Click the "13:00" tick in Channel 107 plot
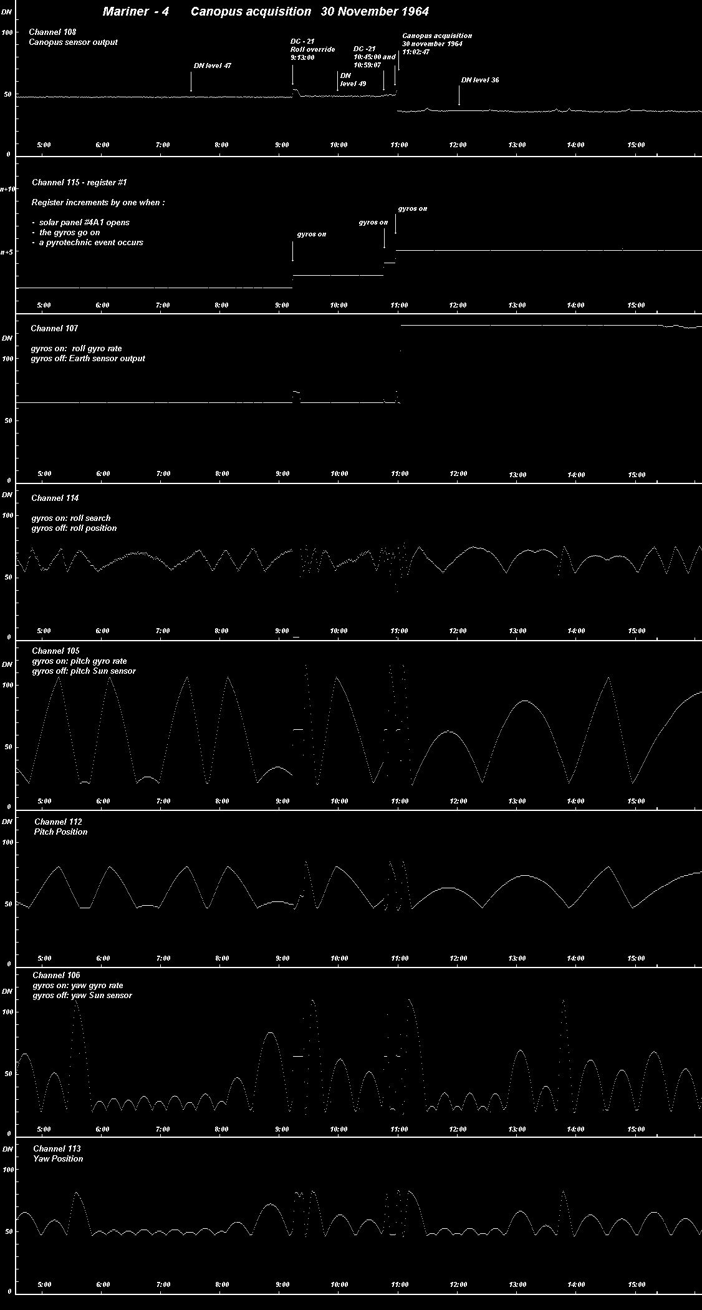The image size is (702, 1310). (517, 475)
